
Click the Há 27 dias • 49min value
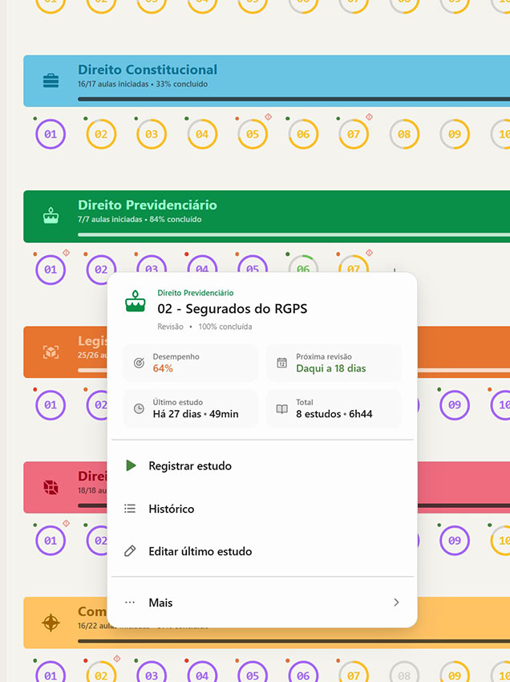[196, 414]
